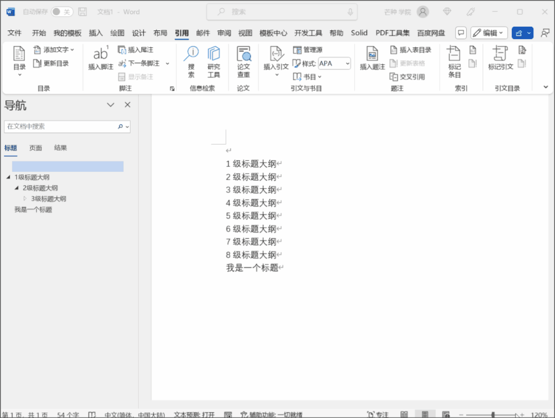Viewport: 555px width, 418px height.
Task: Click the 标记条目 (Mark Entry) icon
Action: click(x=454, y=62)
